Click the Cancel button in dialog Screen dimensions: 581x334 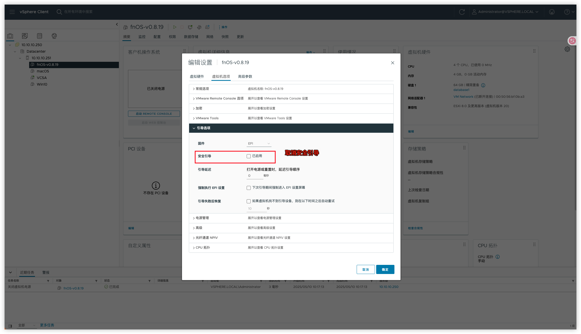tap(366, 270)
